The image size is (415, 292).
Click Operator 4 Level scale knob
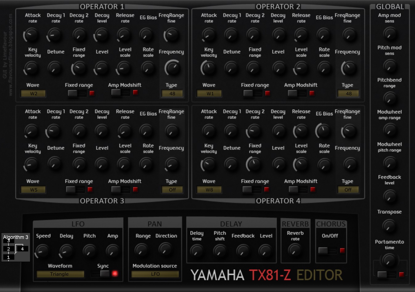click(301, 164)
